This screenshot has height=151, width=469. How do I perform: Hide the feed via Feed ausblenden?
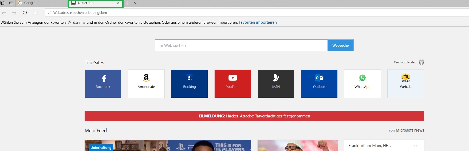(x=405, y=62)
